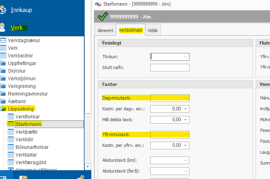The height and width of the screenshot is (179, 270).
Task: Click the Stutt nafn text field
Action: (x=169, y=67)
